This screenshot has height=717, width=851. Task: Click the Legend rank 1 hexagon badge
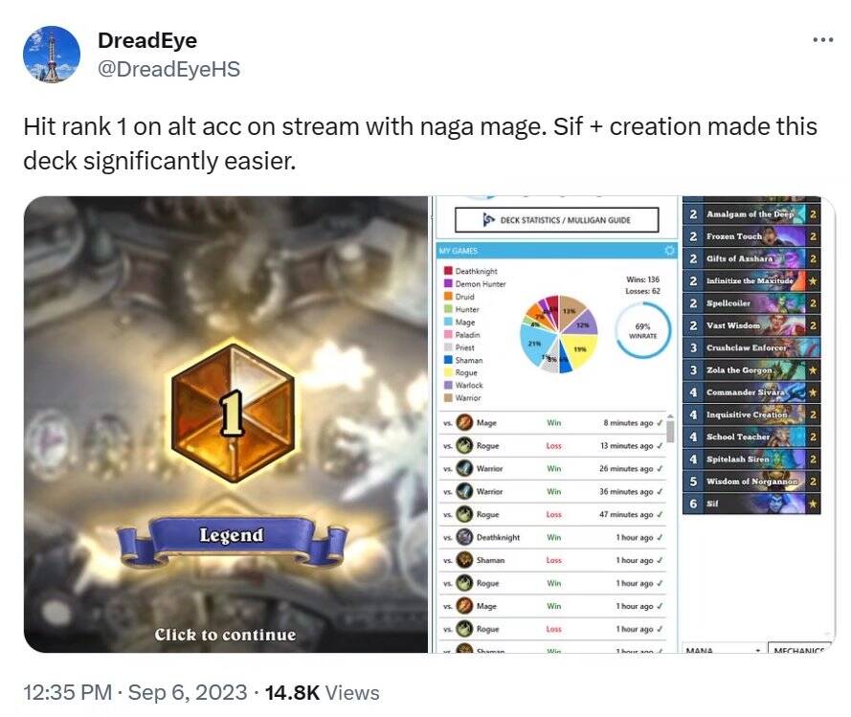[234, 414]
